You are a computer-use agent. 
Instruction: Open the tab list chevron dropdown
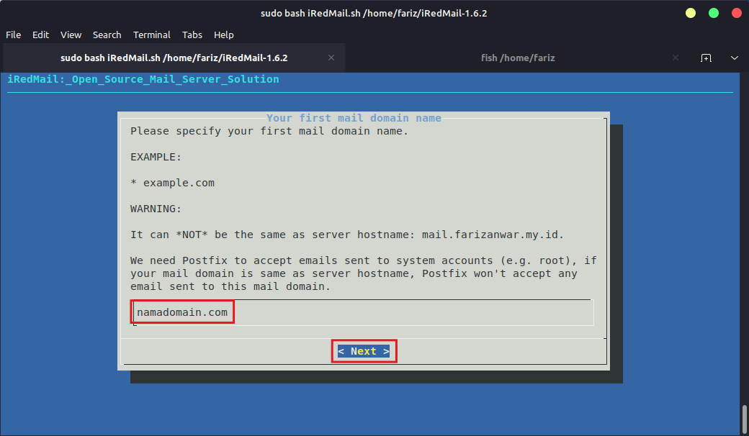733,58
